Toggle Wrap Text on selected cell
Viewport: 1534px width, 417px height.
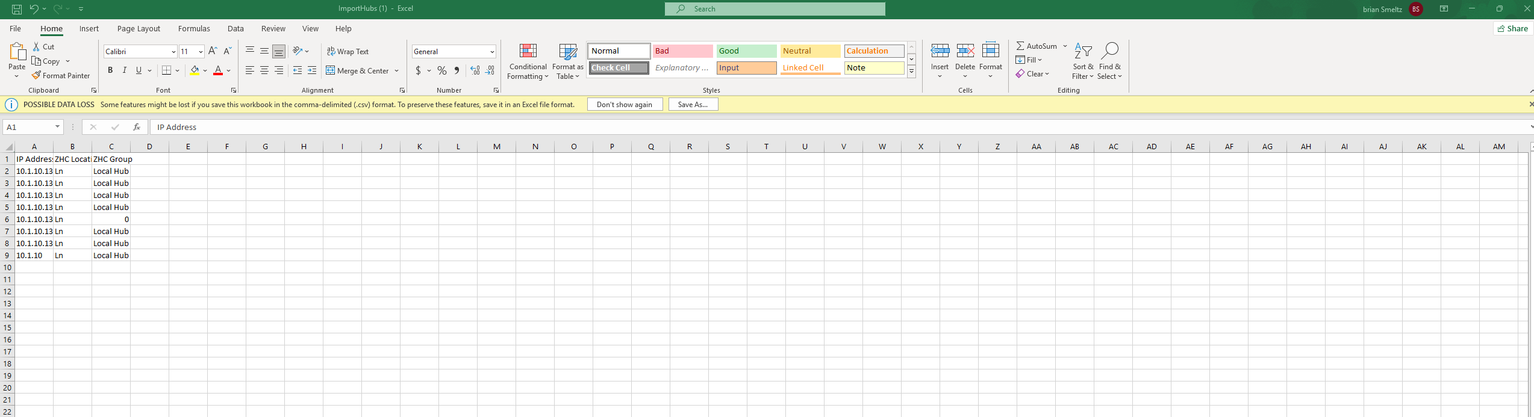point(348,52)
